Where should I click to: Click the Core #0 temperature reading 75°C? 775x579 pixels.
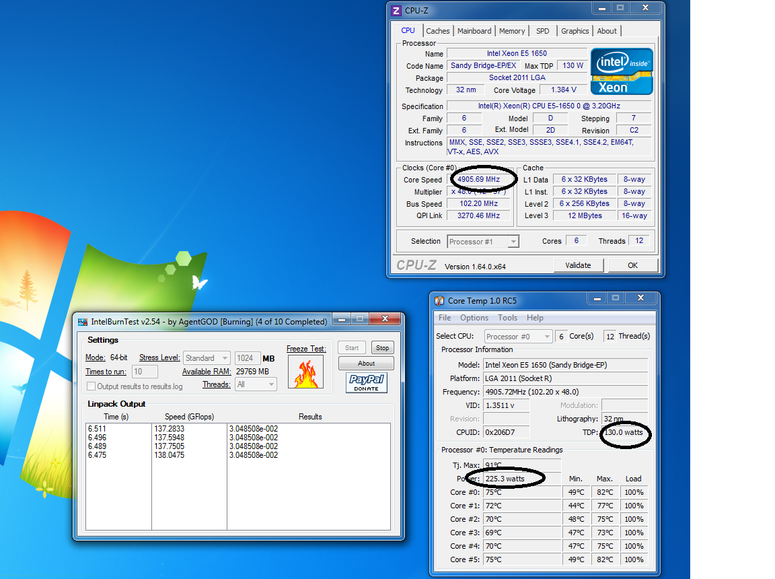[x=523, y=492]
